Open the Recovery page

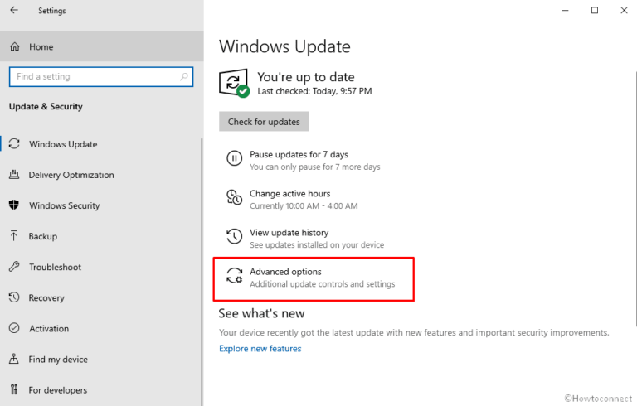100,297
